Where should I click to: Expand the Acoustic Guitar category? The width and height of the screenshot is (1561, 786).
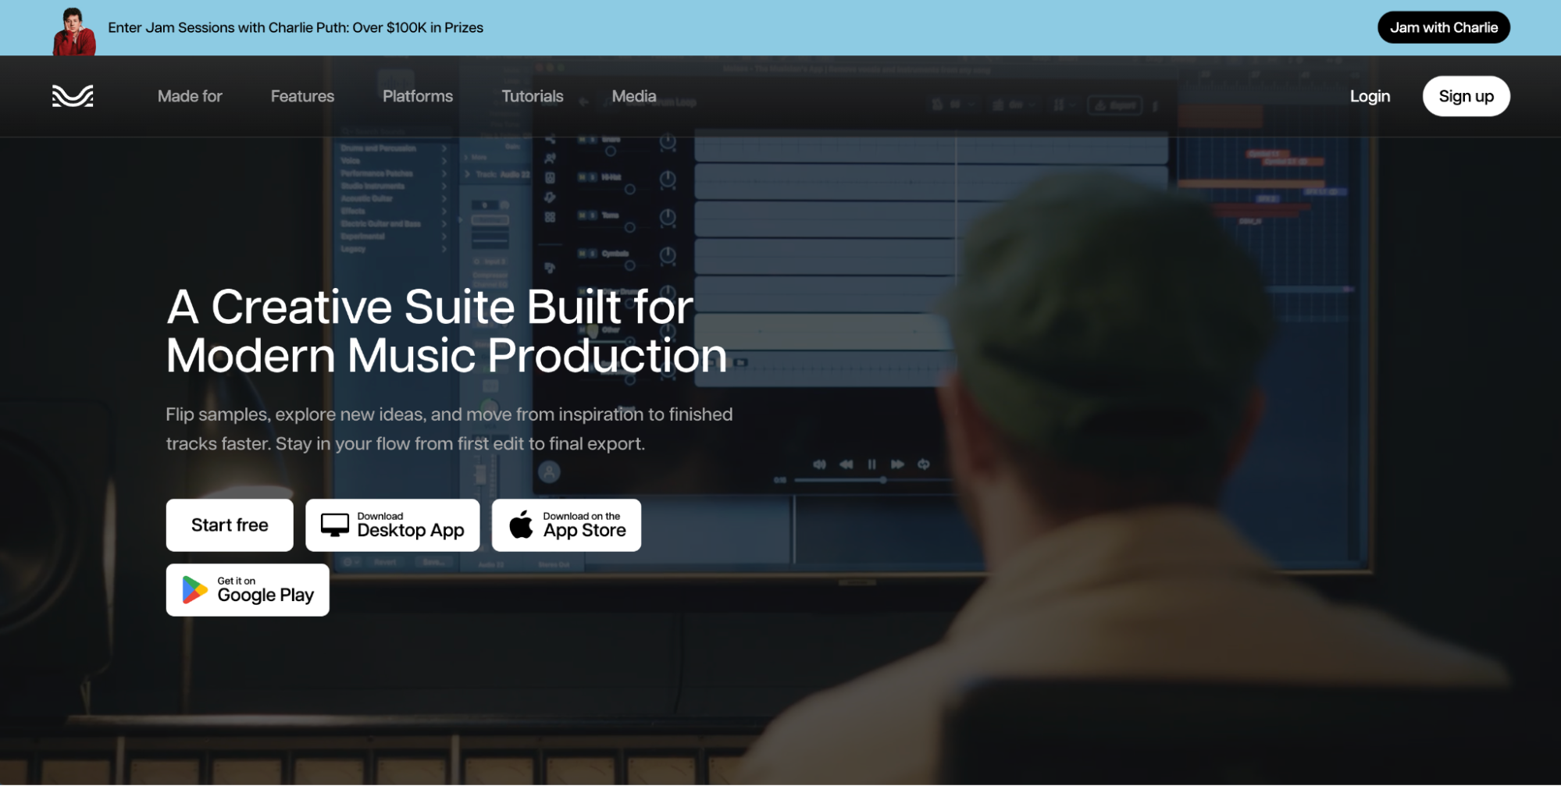click(444, 198)
